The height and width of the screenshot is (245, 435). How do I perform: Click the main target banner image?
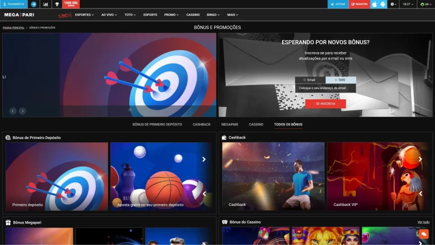109,75
